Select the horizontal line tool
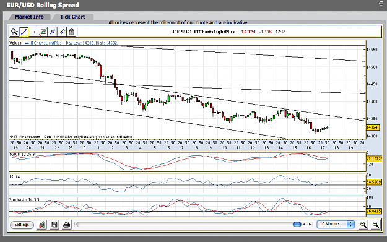Viewport: 387px width, 242px height. (33, 32)
